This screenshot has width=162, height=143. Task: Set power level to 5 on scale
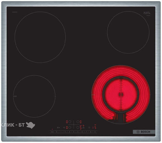click(78, 132)
